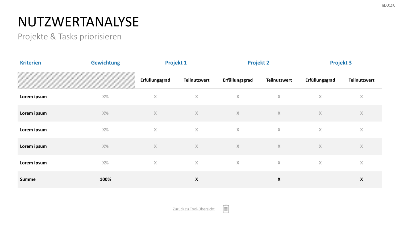This screenshot has width=399, height=225.
Task: Open the 'Zurück zu Tool-Übersicht' link
Action: click(194, 209)
